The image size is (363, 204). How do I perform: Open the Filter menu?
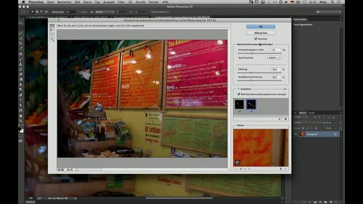tap(121, 2)
